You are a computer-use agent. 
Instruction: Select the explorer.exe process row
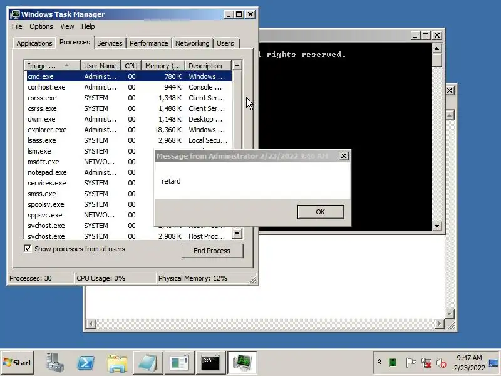point(129,130)
